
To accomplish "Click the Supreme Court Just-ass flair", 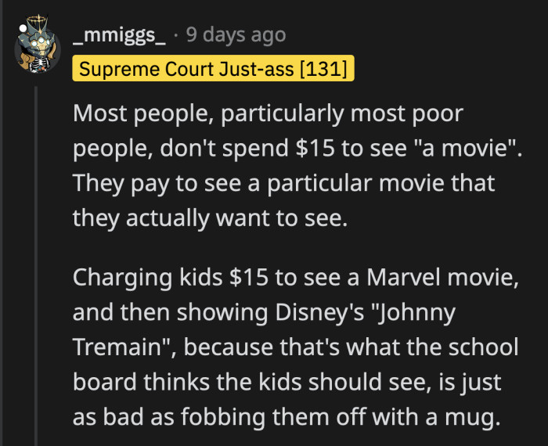I will click(x=213, y=69).
